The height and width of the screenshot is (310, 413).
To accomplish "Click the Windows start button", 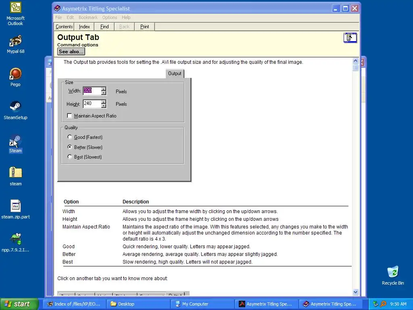I will point(19,304).
